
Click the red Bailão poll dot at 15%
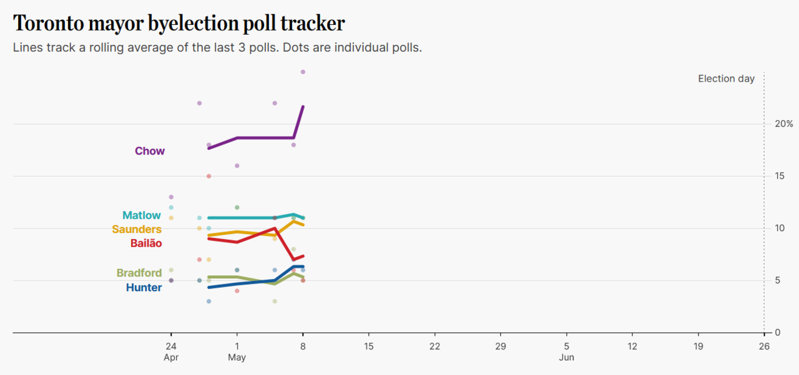coord(208,176)
